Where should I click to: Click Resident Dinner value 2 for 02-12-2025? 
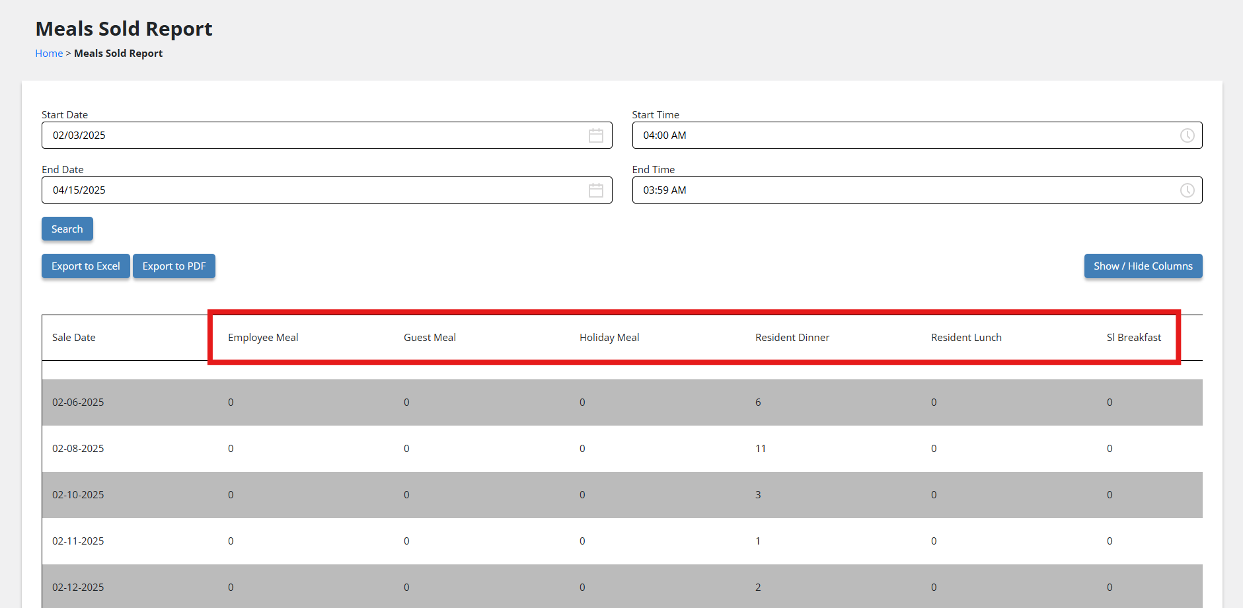[x=758, y=588]
